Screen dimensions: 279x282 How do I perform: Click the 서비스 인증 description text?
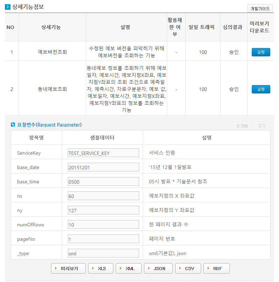162,153
